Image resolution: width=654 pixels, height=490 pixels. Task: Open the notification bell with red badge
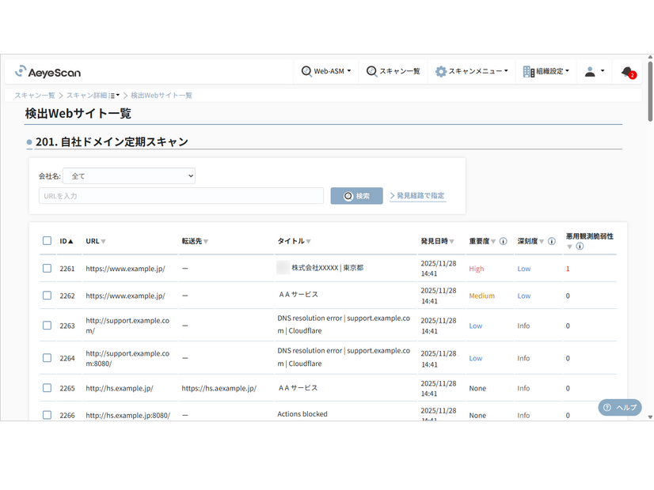625,71
